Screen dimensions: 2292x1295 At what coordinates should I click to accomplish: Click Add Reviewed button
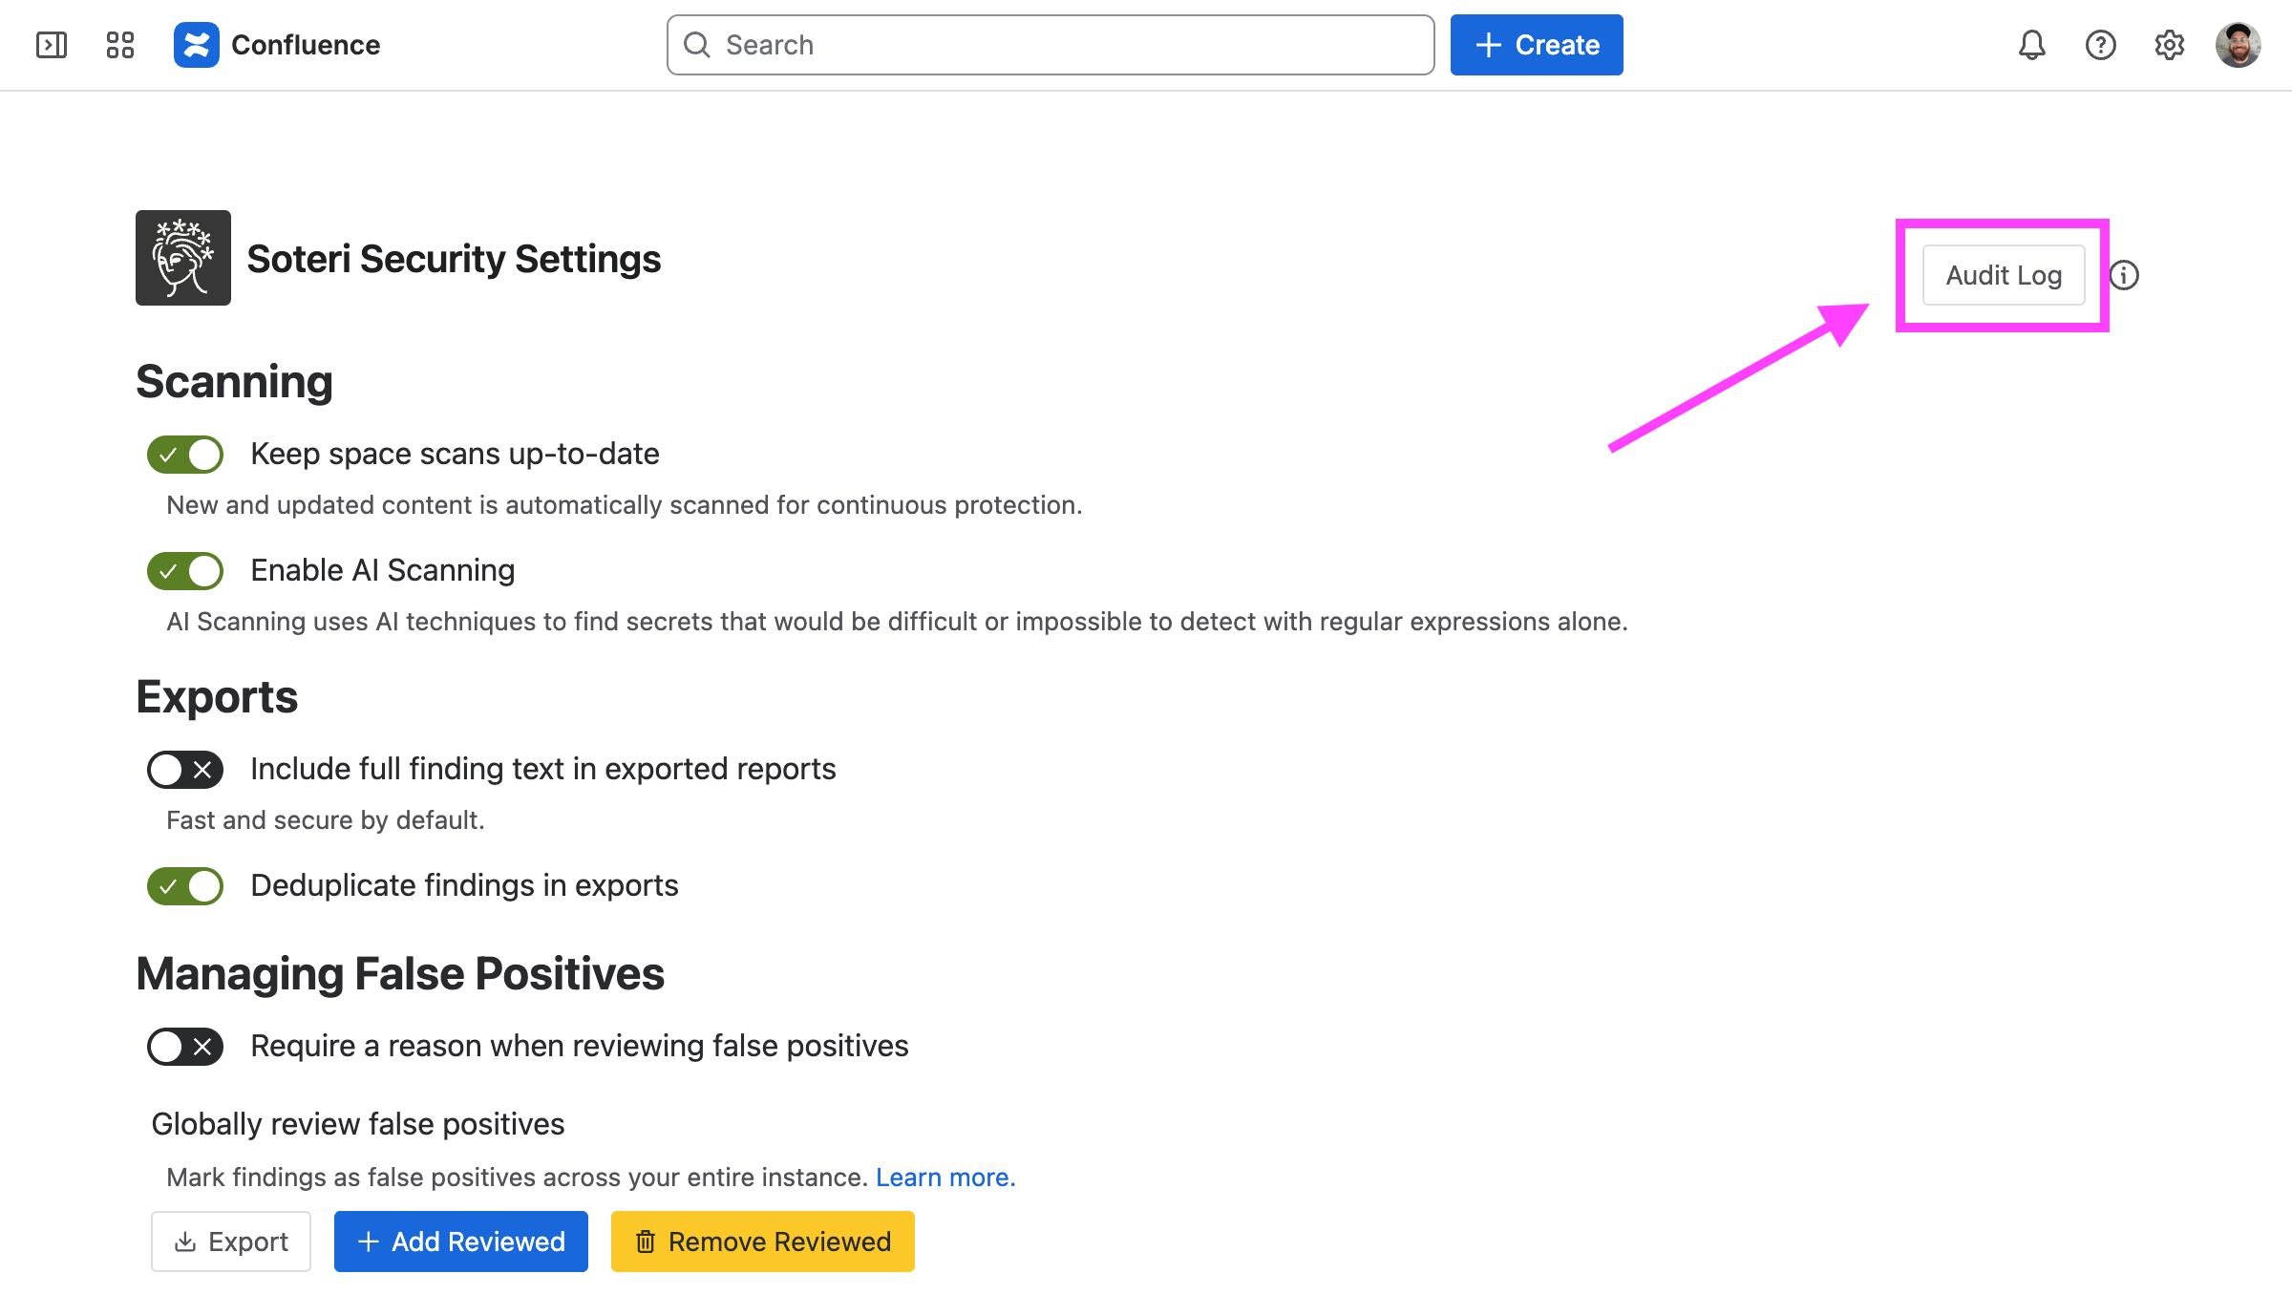click(x=461, y=1242)
